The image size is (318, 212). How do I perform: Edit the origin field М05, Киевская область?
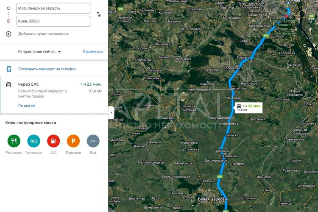pyautogui.click(x=53, y=8)
